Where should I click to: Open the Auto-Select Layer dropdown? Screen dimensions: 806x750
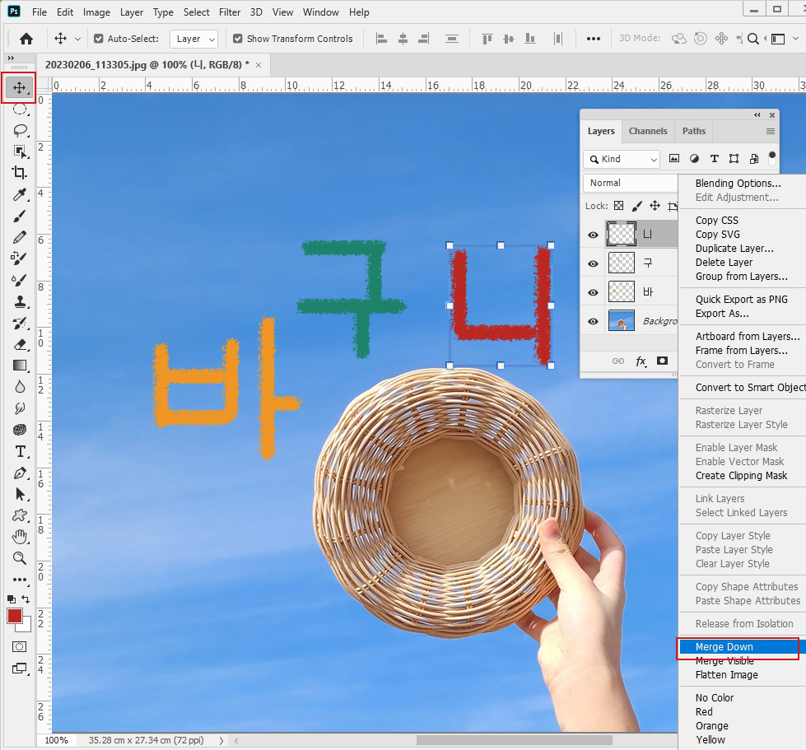193,39
